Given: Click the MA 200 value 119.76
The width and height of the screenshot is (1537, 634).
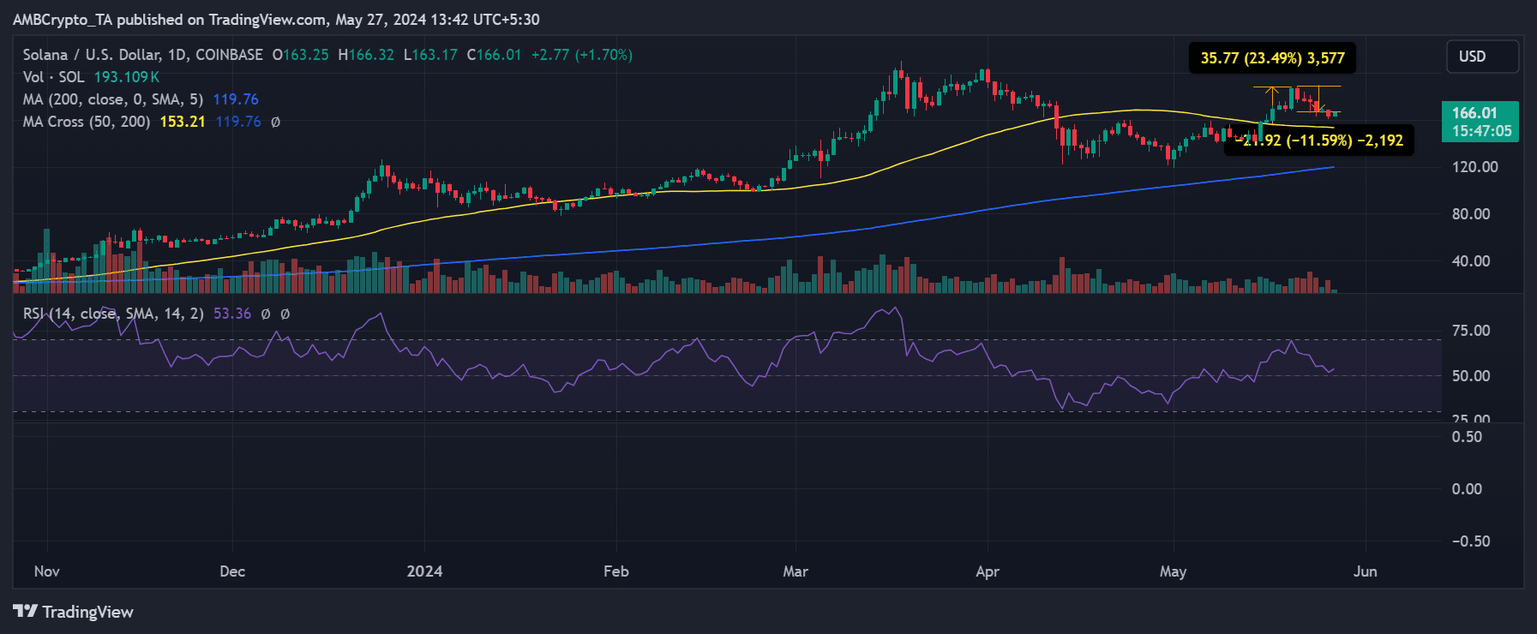Looking at the screenshot, I should click(236, 99).
